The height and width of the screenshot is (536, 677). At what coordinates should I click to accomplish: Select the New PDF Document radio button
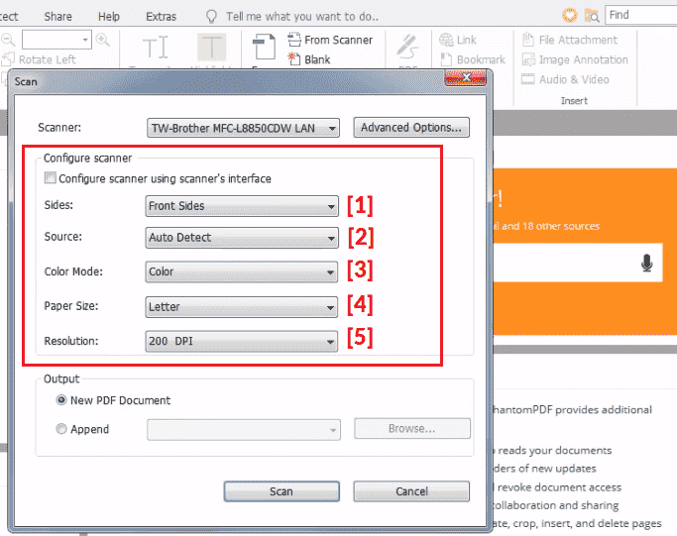(x=61, y=400)
